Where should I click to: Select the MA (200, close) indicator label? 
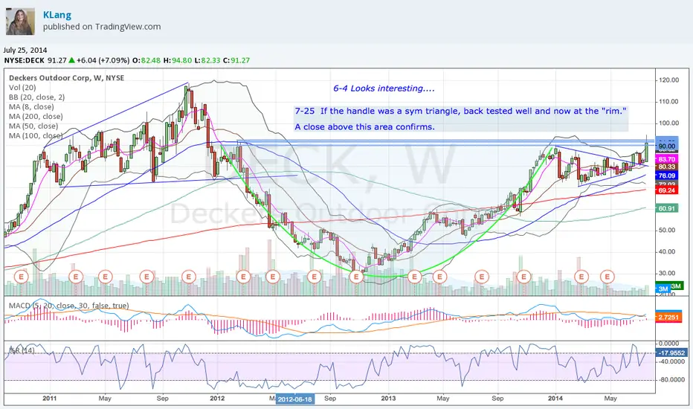[36, 117]
